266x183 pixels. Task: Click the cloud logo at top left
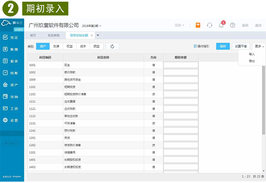(x=6, y=23)
